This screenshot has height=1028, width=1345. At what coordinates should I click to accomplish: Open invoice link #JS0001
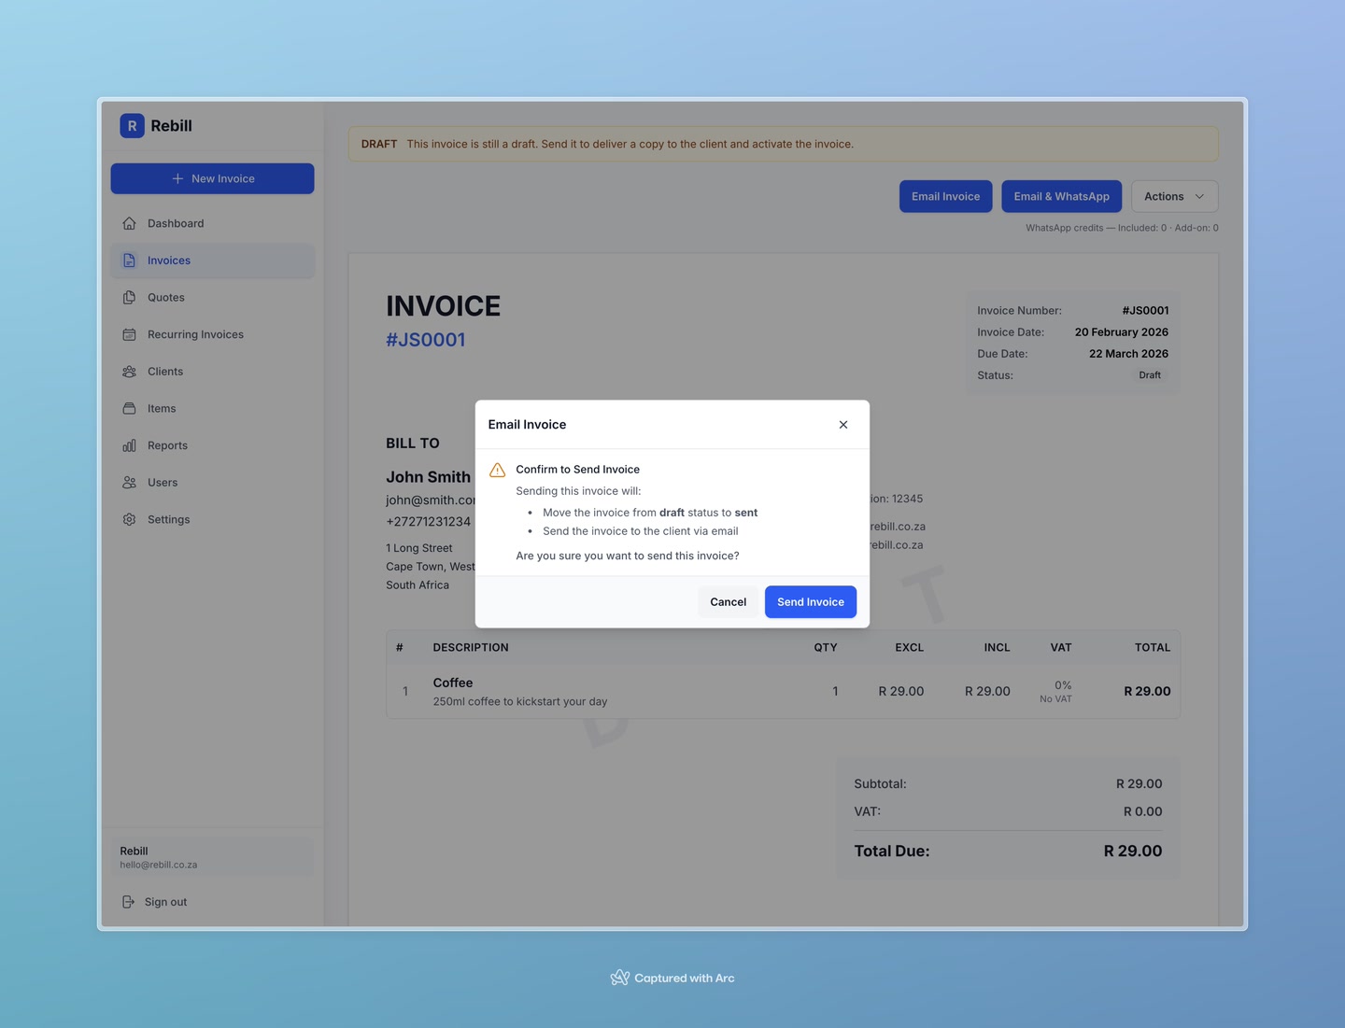(426, 339)
